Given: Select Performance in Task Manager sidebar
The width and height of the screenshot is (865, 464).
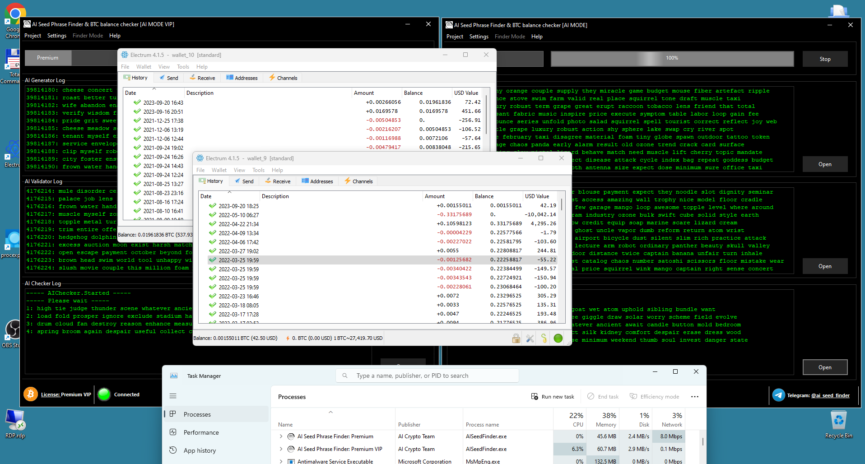Looking at the screenshot, I should pyautogui.click(x=201, y=432).
